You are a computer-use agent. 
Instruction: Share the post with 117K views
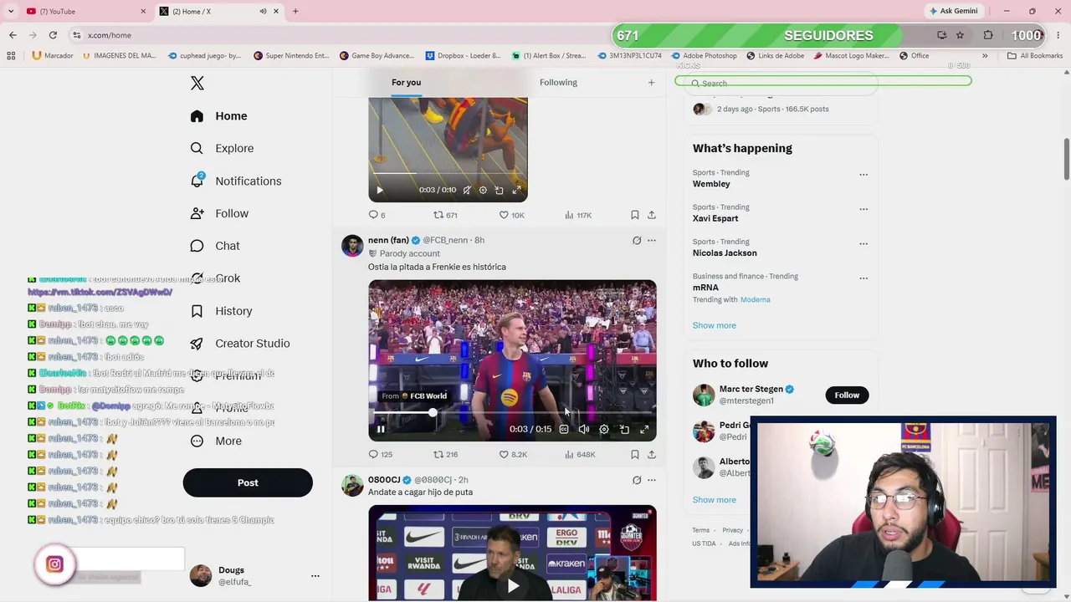(651, 215)
